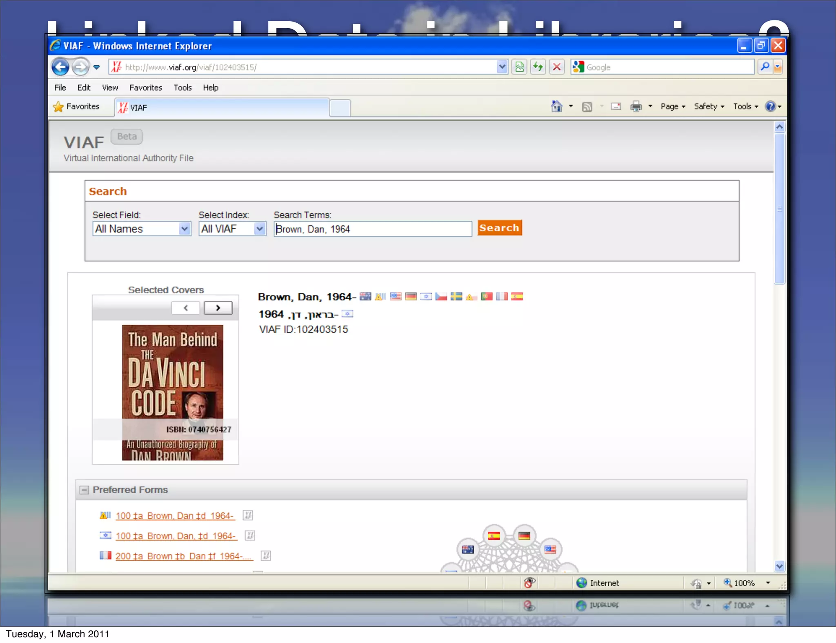The width and height of the screenshot is (836, 643).
Task: Click the Google search magnifier icon
Action: click(x=765, y=67)
